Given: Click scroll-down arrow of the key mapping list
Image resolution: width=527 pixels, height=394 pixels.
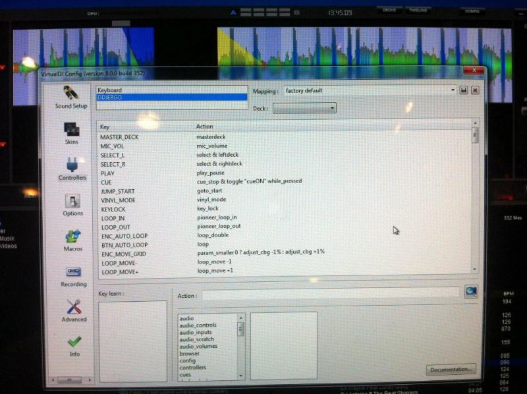Looking at the screenshot, I should pos(474,269).
